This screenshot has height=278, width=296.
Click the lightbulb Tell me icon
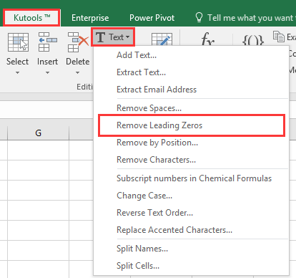(199, 17)
